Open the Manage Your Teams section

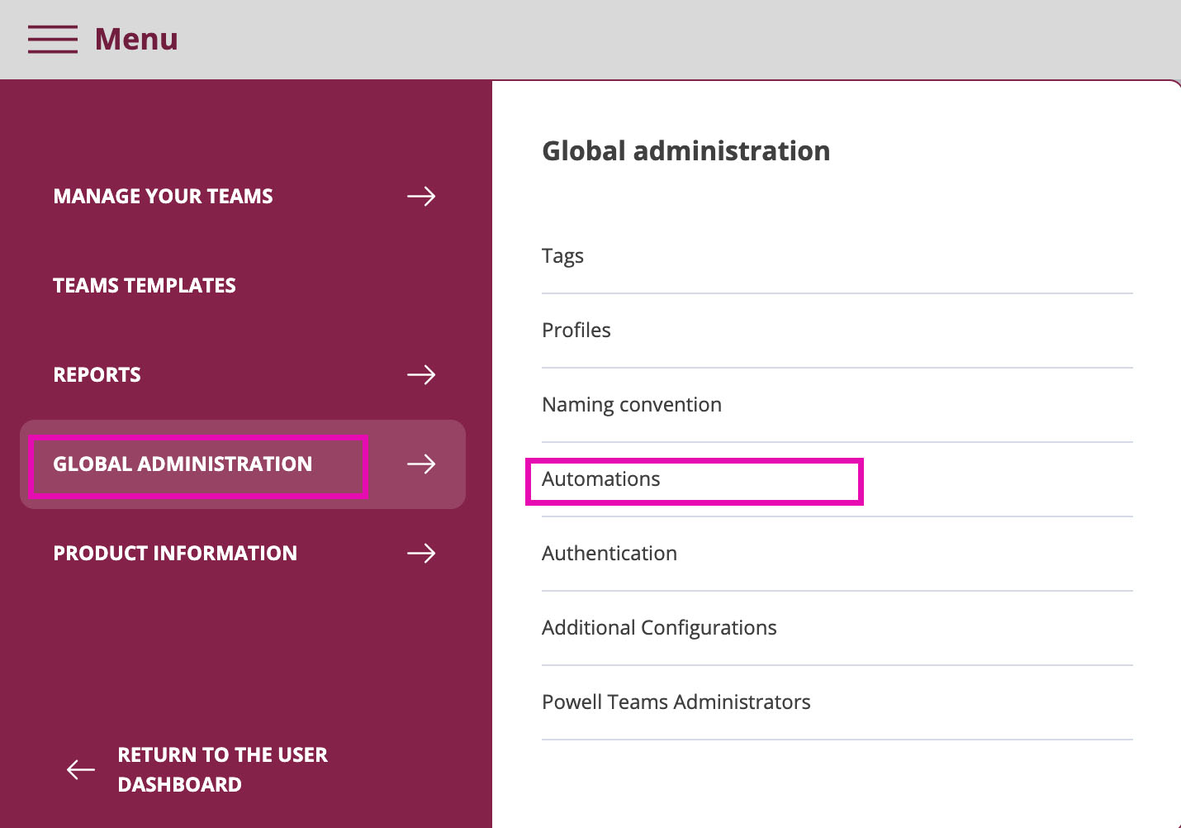[x=164, y=196]
